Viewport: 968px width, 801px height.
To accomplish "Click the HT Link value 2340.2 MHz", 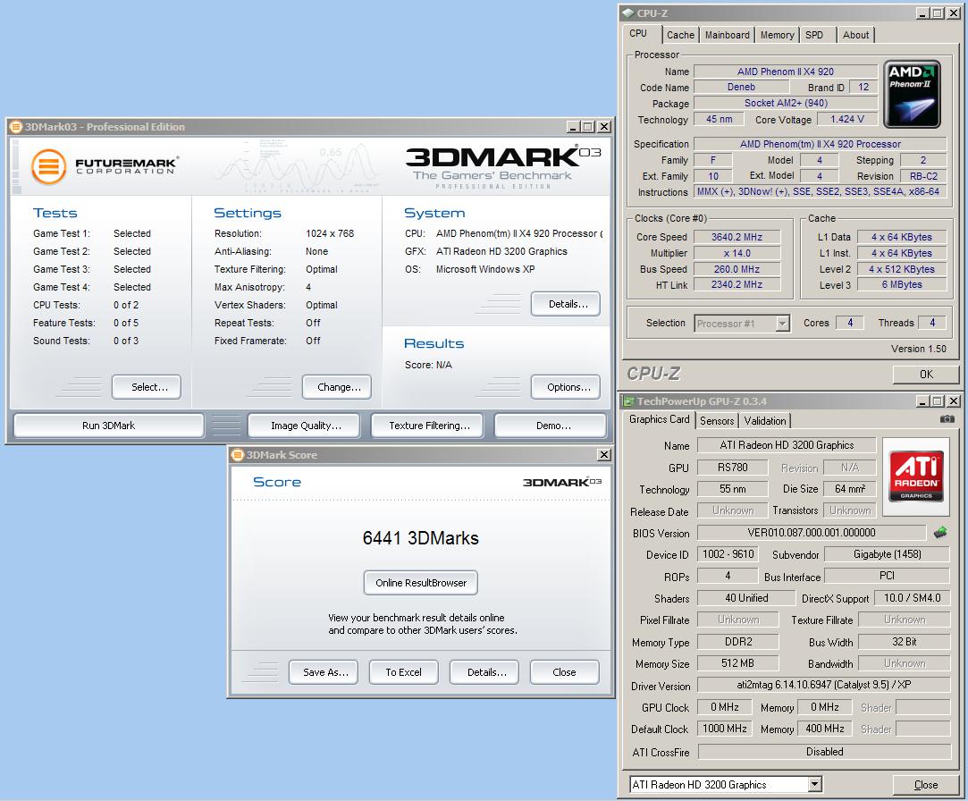I will coord(737,284).
